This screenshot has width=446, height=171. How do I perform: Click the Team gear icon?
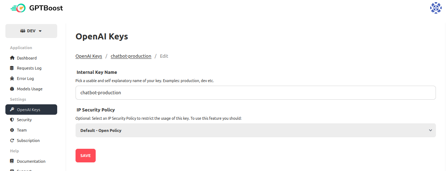pos(12,130)
